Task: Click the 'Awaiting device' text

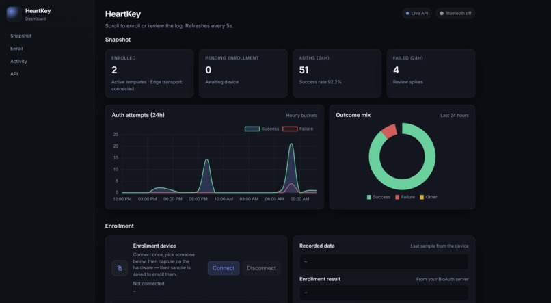Action: (221, 82)
